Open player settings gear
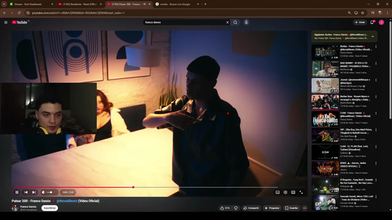 click(285, 192)
